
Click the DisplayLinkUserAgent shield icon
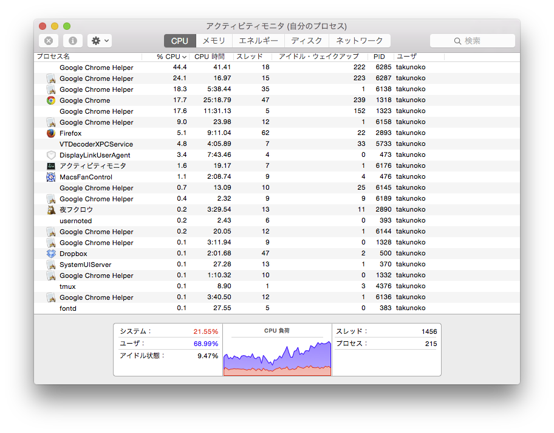point(51,155)
